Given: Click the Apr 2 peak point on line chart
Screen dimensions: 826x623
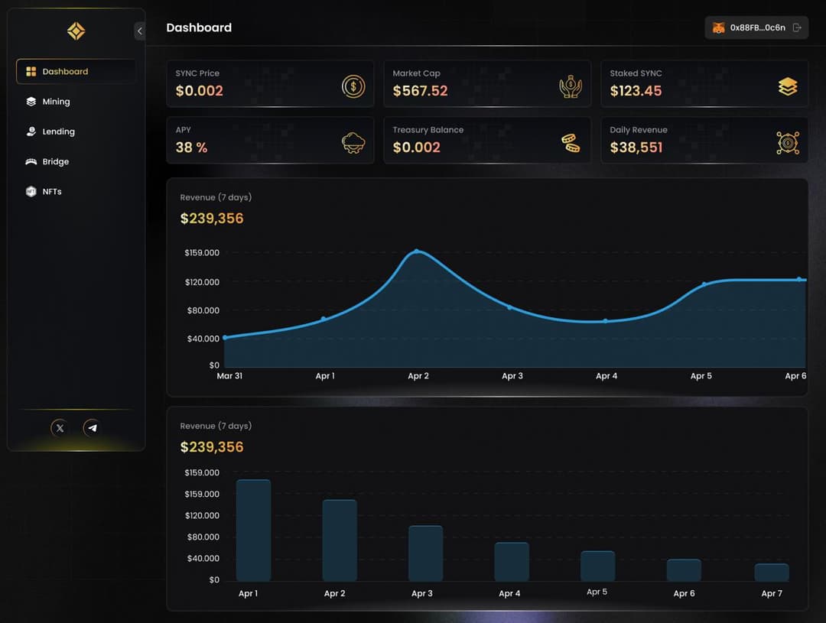Looking at the screenshot, I should [417, 251].
